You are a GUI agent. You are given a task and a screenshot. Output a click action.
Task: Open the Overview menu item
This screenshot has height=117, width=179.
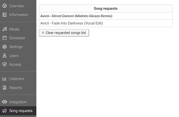click(17, 6)
